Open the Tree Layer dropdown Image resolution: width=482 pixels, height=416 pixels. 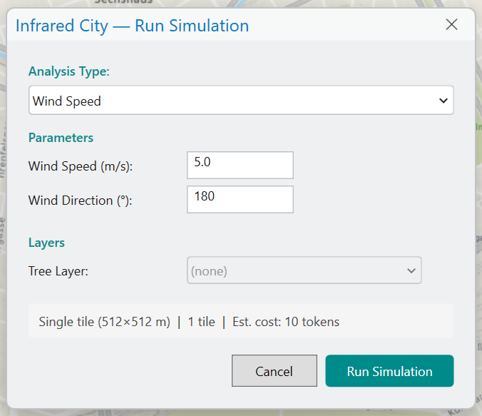[304, 270]
